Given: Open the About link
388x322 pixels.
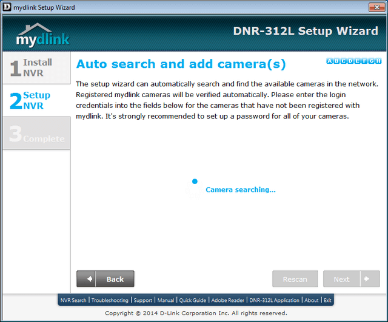Looking at the screenshot, I should (x=311, y=300).
